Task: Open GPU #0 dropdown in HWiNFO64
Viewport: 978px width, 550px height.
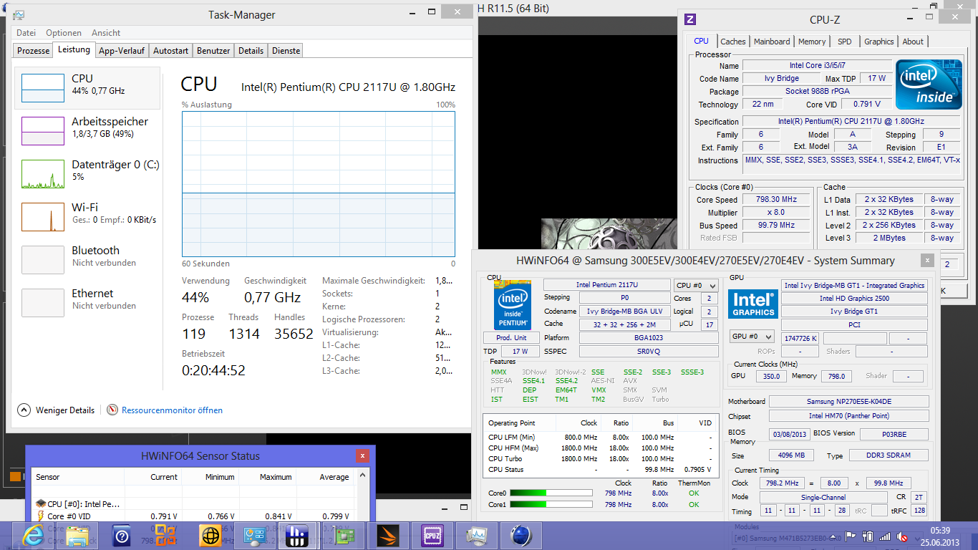Action: click(x=752, y=337)
